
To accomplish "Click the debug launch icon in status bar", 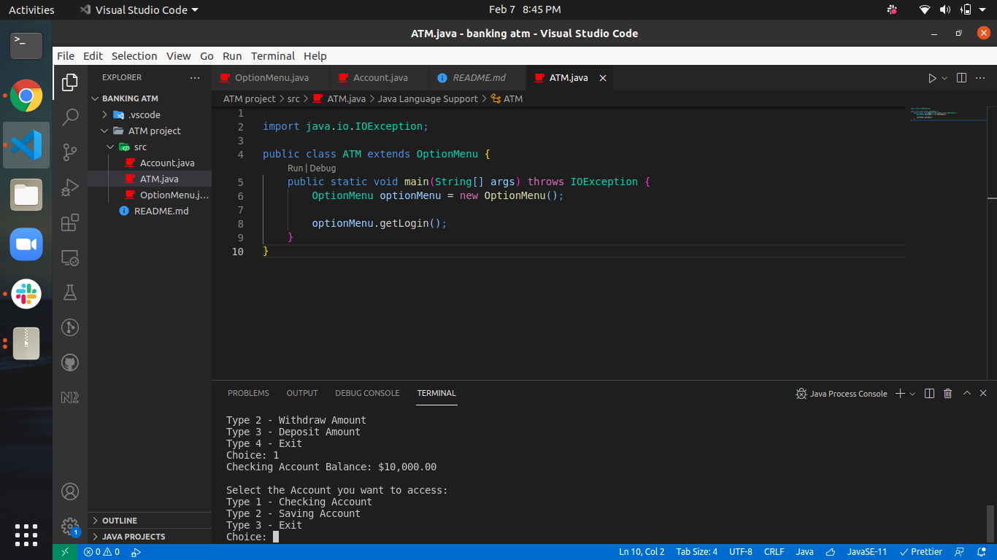I will click(x=136, y=552).
